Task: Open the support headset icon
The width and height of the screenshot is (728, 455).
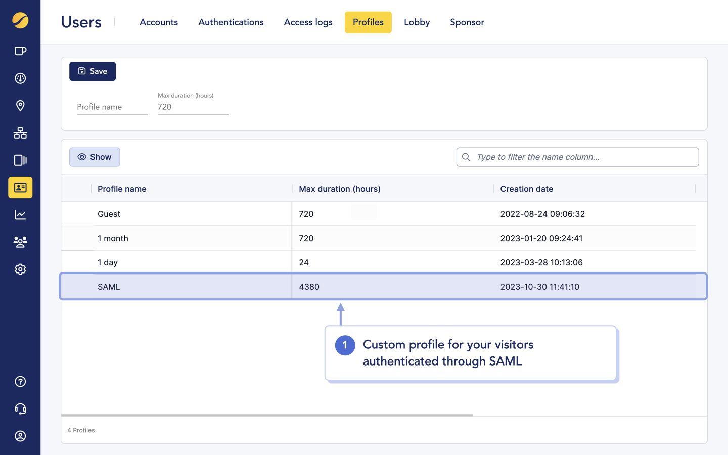Action: (20, 408)
